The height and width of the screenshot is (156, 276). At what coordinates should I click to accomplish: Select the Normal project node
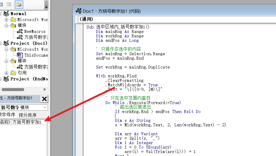point(18,14)
